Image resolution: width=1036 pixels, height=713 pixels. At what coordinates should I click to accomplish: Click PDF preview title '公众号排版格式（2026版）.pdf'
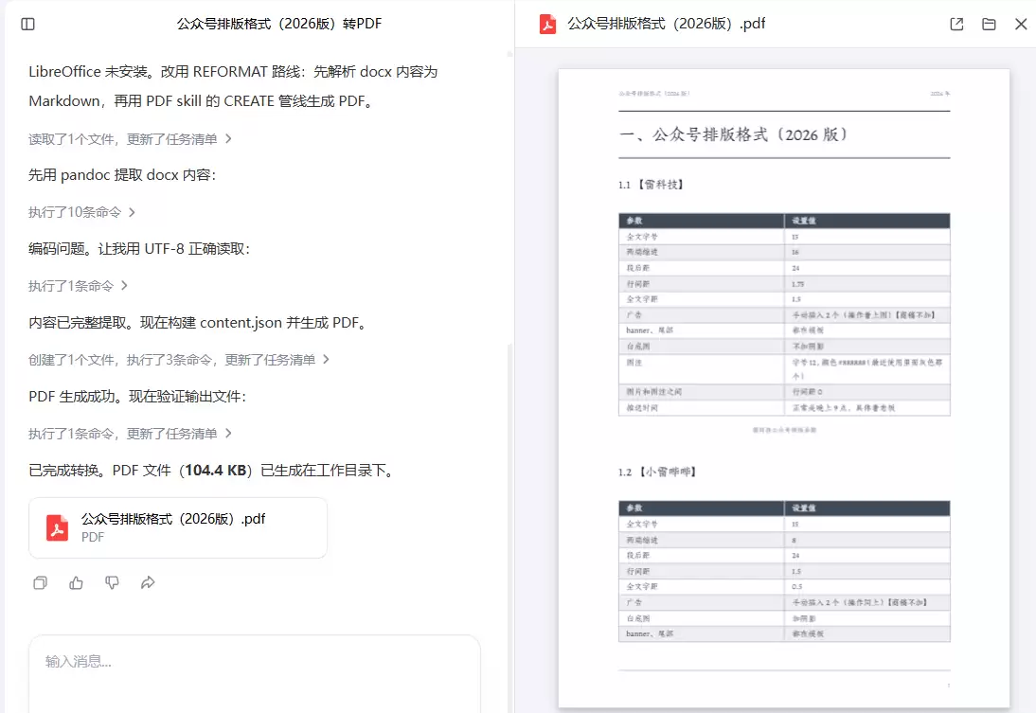[x=666, y=24]
